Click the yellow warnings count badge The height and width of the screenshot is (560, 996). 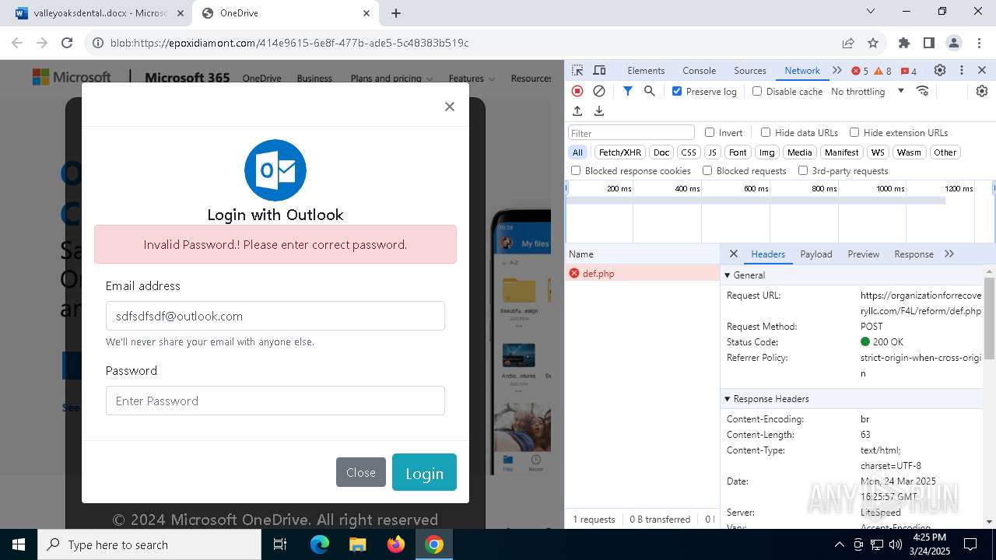click(x=883, y=71)
